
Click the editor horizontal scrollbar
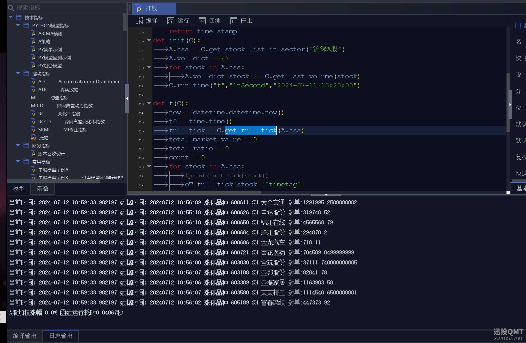pos(195,193)
